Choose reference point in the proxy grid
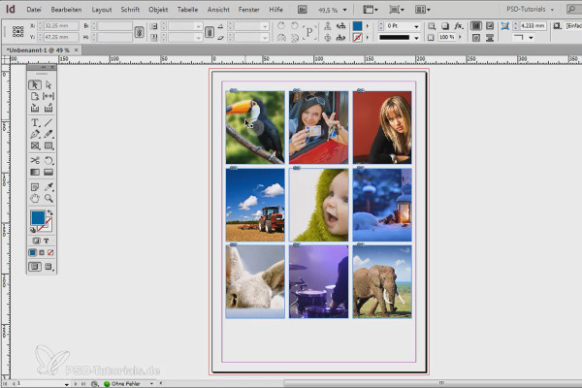This screenshot has width=582, height=388. pos(17,32)
